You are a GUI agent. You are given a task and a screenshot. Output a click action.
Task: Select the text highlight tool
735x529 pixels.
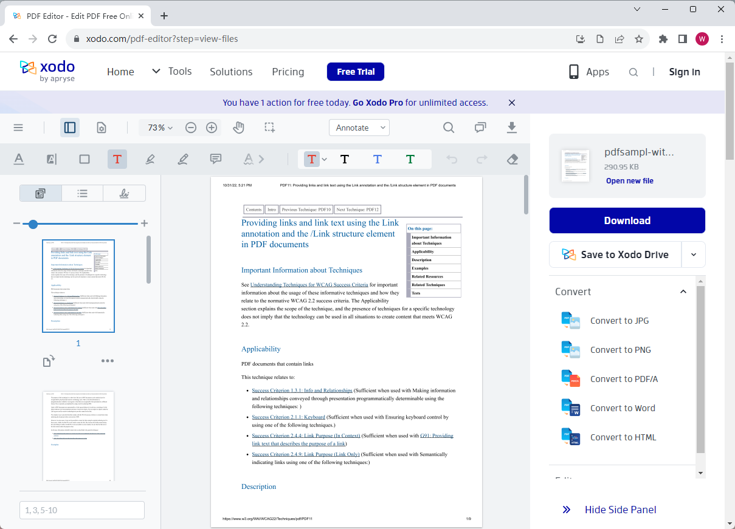pos(52,159)
